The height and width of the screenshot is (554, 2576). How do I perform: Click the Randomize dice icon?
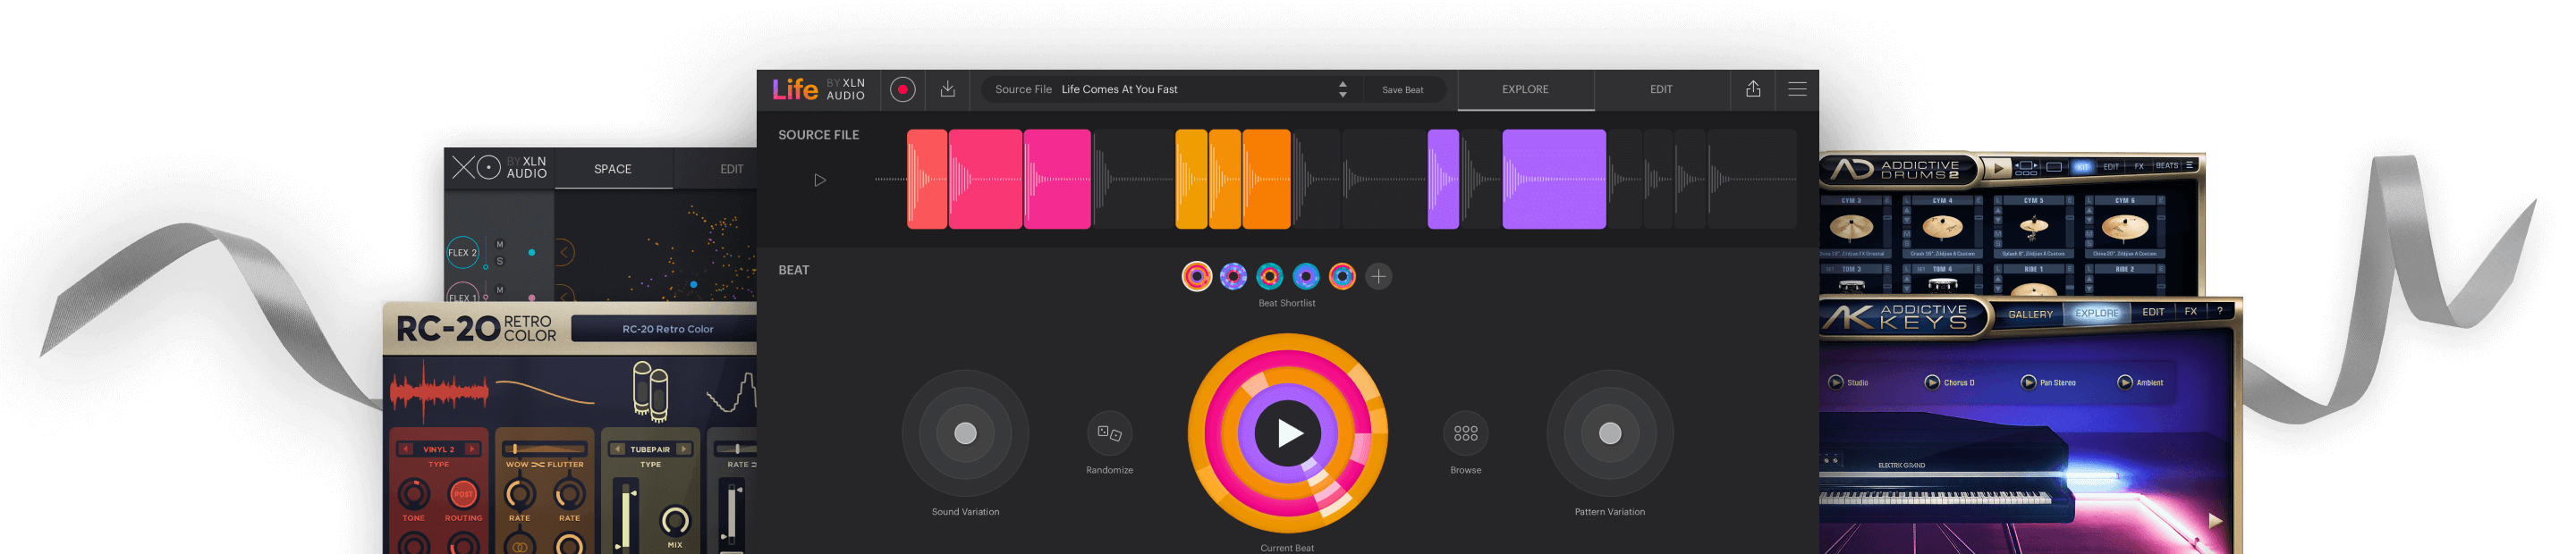[1109, 433]
